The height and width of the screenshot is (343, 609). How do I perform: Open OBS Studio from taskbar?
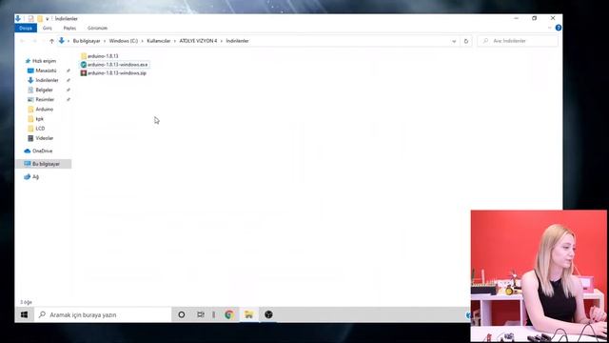point(268,314)
